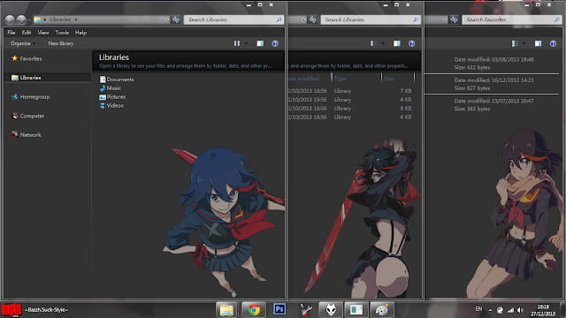Show hidden tray icons arrow
The image size is (566, 318).
pos(490,310)
